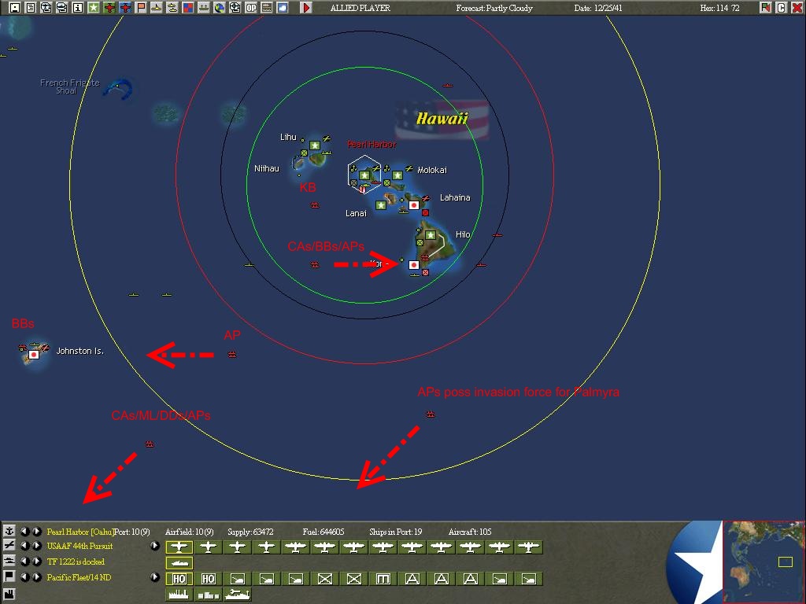Open the ship repair yard icon
The height and width of the screenshot is (604, 806).
(237, 595)
